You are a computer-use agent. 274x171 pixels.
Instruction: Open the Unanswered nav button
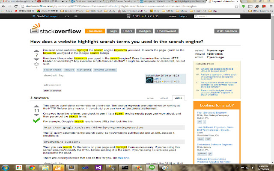tap(167, 31)
